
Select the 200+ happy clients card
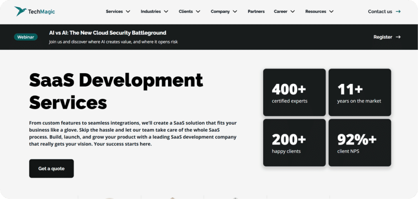(294, 143)
